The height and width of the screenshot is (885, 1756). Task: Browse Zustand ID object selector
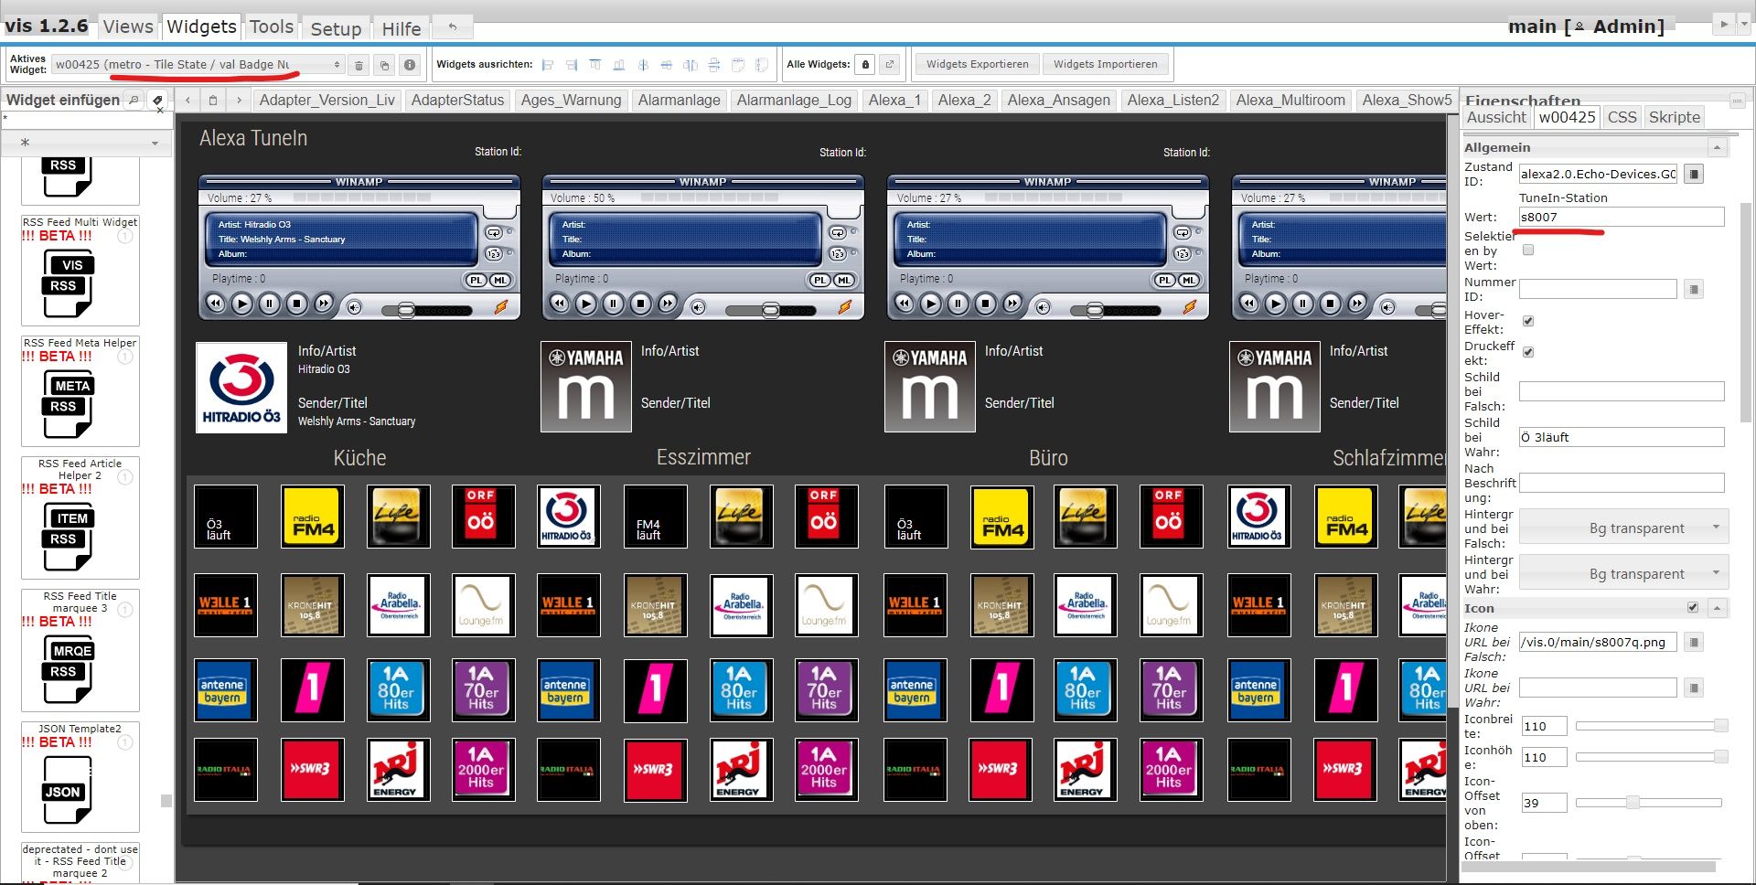(x=1694, y=174)
